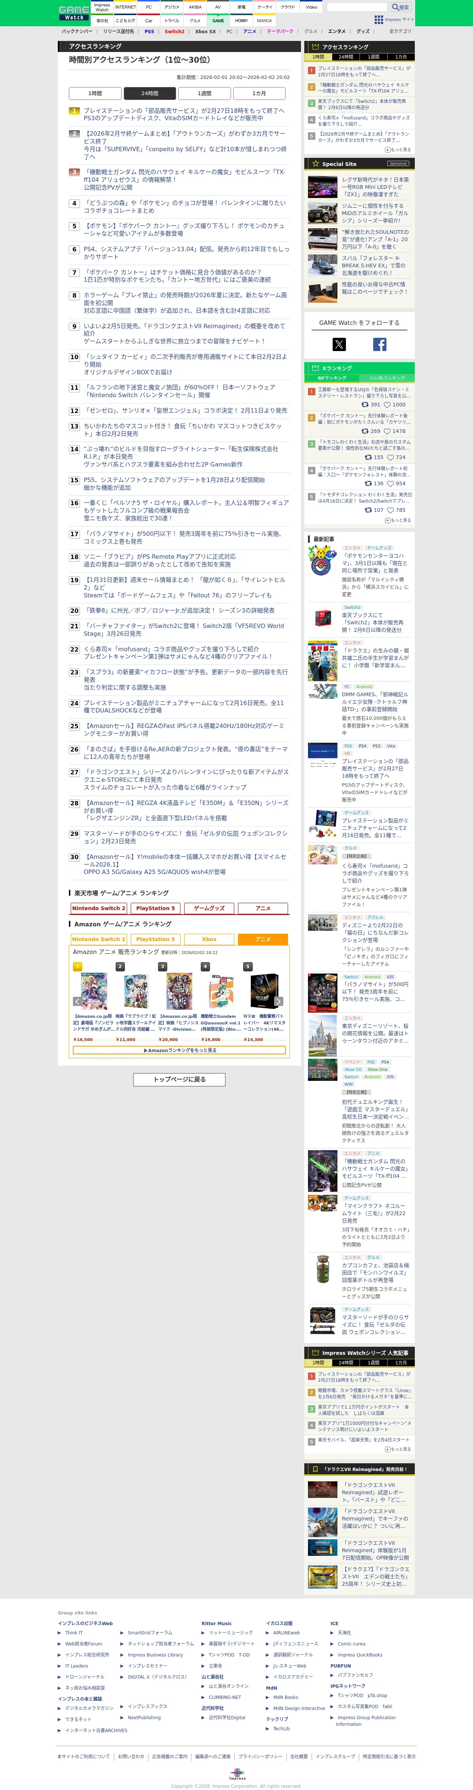Open rank 6 PS4 system update 13.04 article
Image resolution: width=473 pixels, height=1790 pixels.
click(186, 252)
